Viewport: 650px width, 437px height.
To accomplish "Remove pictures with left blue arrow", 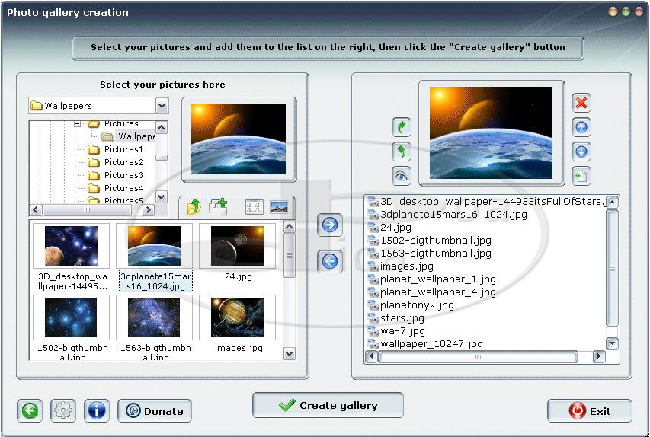I will tap(330, 261).
